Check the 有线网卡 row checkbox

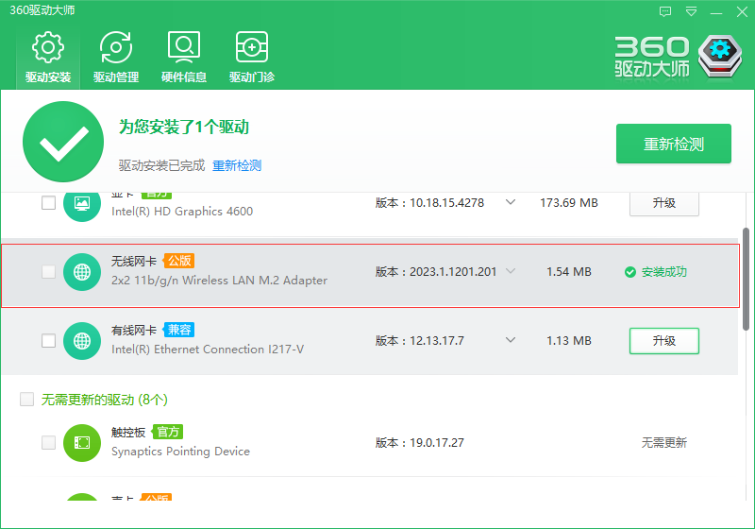coord(49,341)
